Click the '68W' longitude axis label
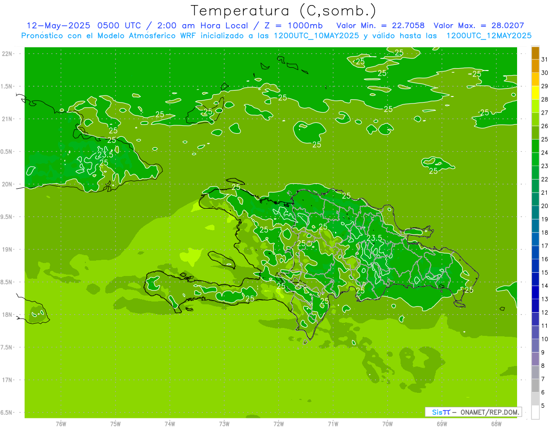The image size is (557, 430). tap(496, 424)
